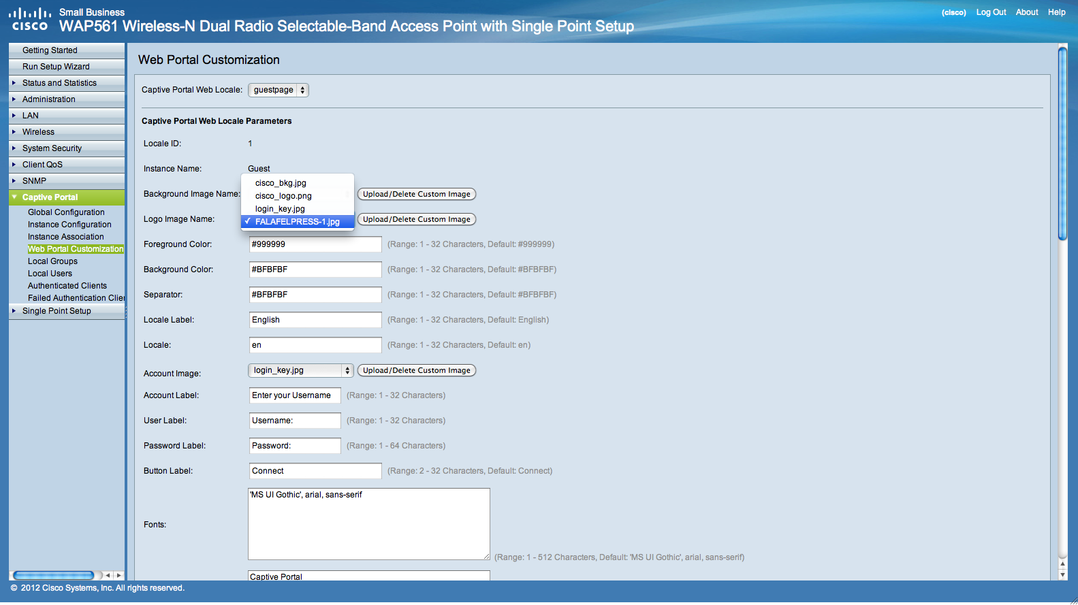Collapse the Captive Portal section
The height and width of the screenshot is (605, 1078).
14,197
